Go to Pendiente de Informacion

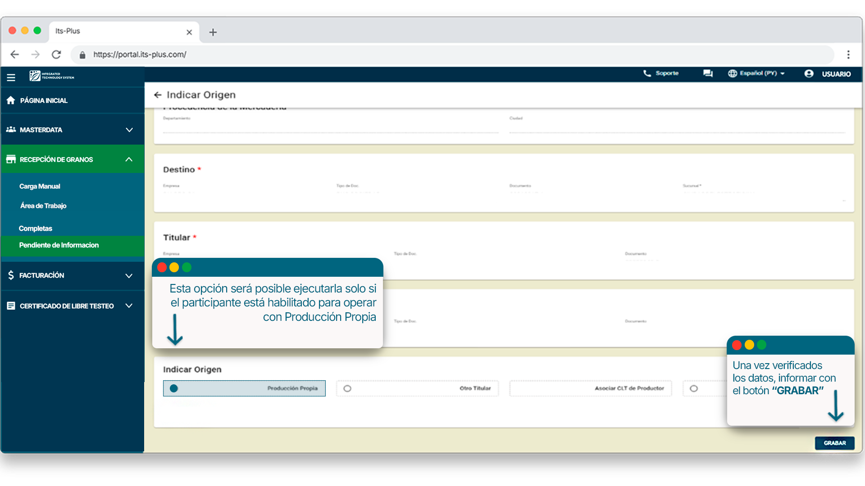(x=59, y=245)
